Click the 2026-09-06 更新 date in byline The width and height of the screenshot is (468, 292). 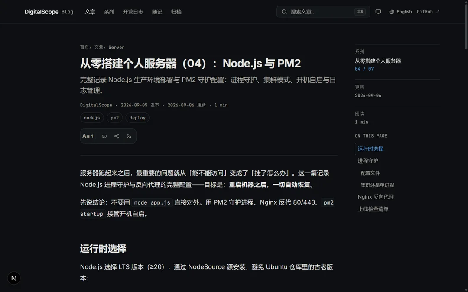(x=186, y=105)
